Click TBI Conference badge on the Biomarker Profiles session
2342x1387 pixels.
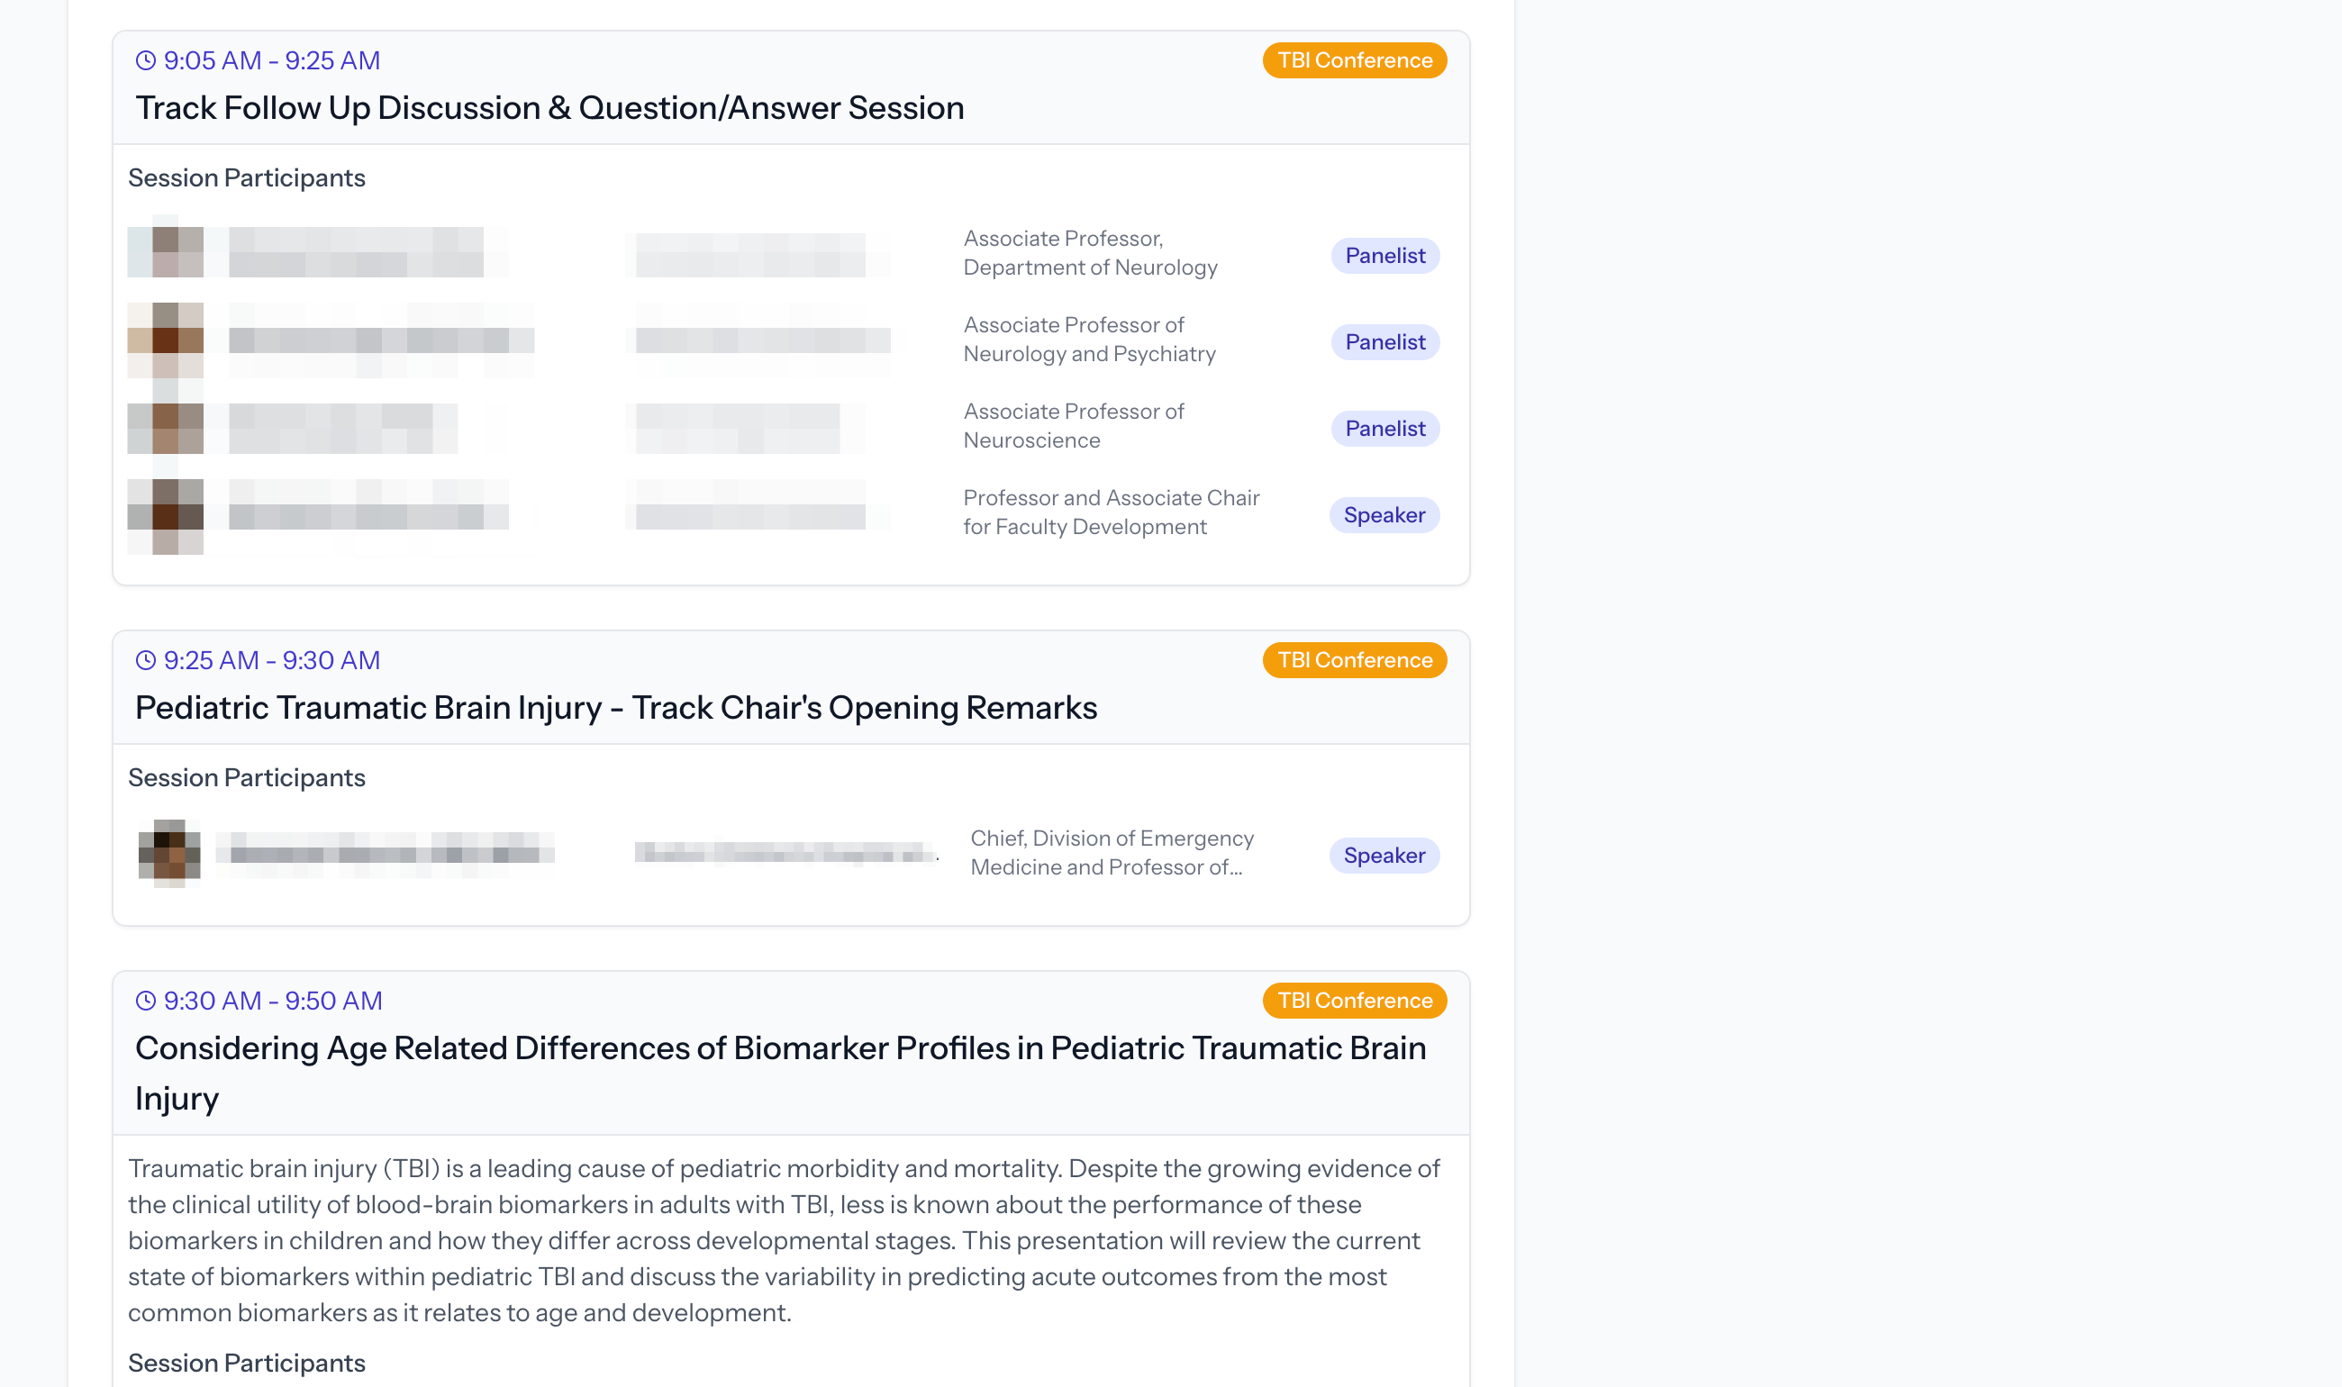(x=1354, y=1001)
